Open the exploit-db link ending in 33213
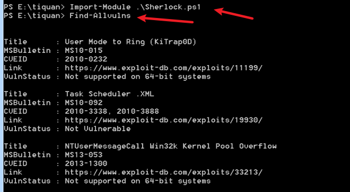The width and height of the screenshot is (350, 192). tap(164, 172)
